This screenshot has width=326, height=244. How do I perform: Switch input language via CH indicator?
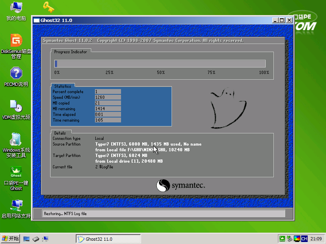tap(304, 239)
